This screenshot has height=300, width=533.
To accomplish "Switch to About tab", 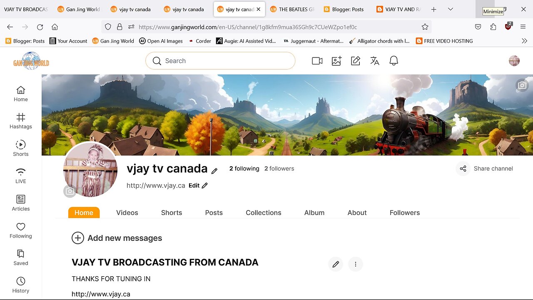I will coord(357,212).
